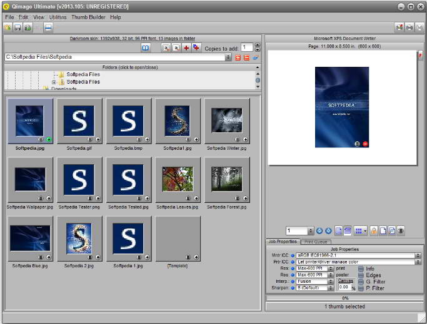Viewport: 427px width, 324px height.
Task: Go to previous page with the blue left arrow
Action: [319, 231]
